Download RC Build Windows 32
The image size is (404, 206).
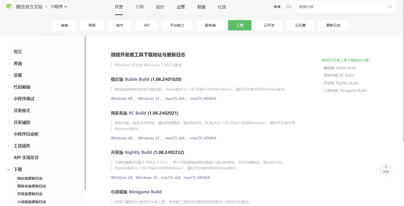coord(149,138)
